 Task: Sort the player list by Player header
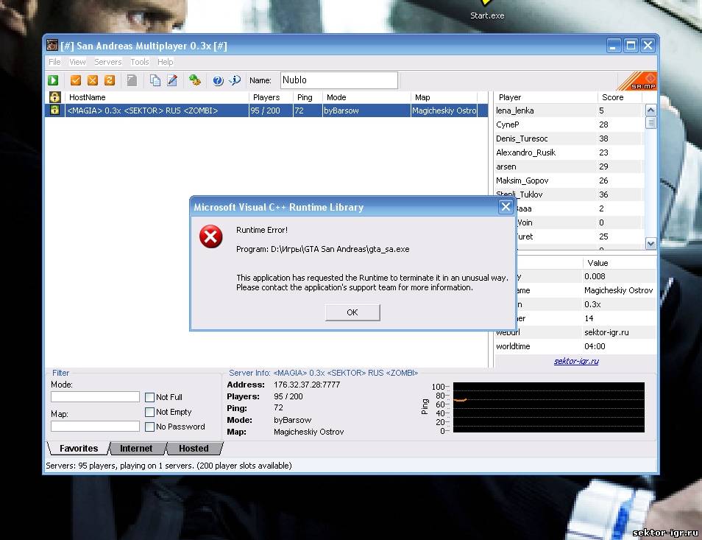pos(546,97)
